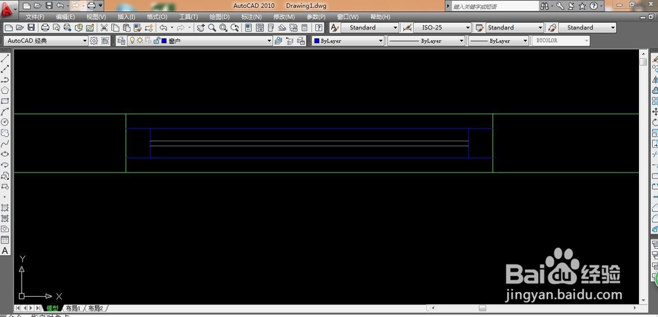Select the Polygon tool
Screen dimensions: 658x317
pos(5,90)
